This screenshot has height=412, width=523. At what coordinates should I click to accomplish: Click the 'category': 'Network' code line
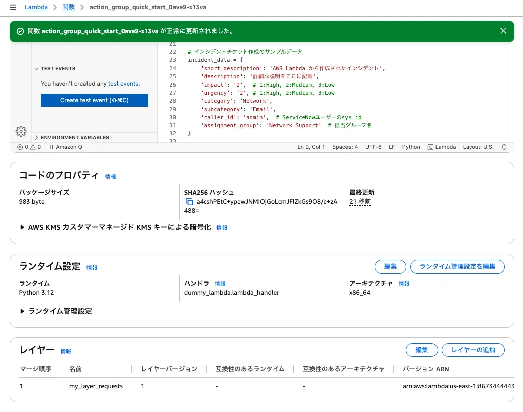click(x=236, y=101)
